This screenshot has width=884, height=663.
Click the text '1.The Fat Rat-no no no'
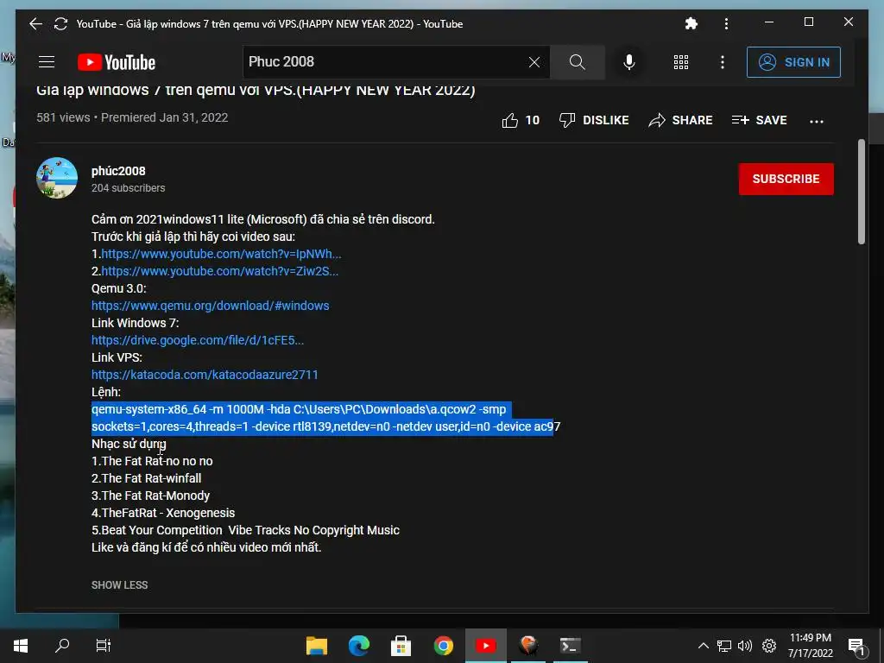coord(152,461)
